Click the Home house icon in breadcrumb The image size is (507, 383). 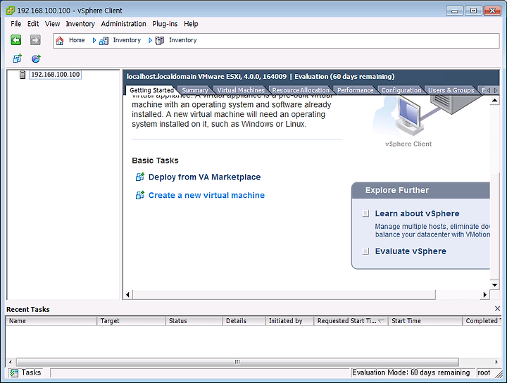tap(60, 41)
